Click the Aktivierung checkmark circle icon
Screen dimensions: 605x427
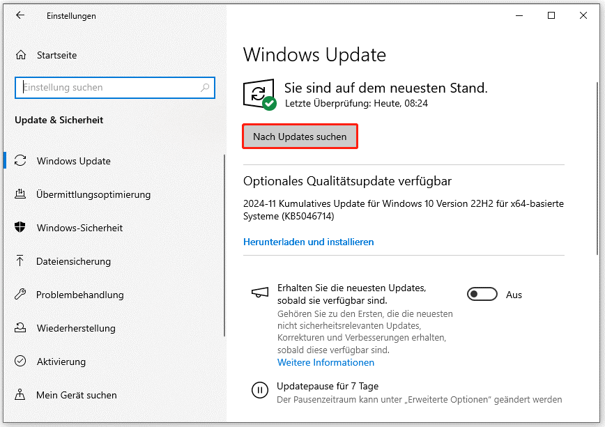click(20, 361)
